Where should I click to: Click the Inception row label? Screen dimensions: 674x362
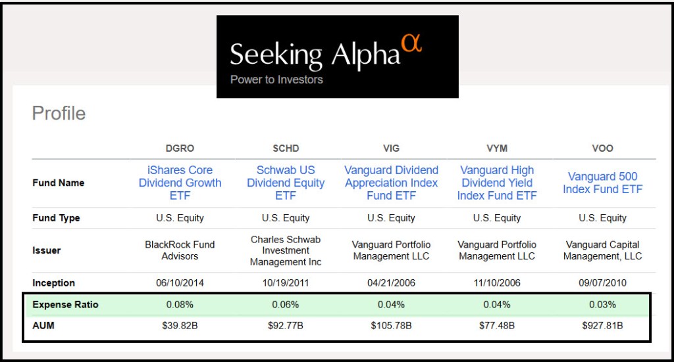54,283
